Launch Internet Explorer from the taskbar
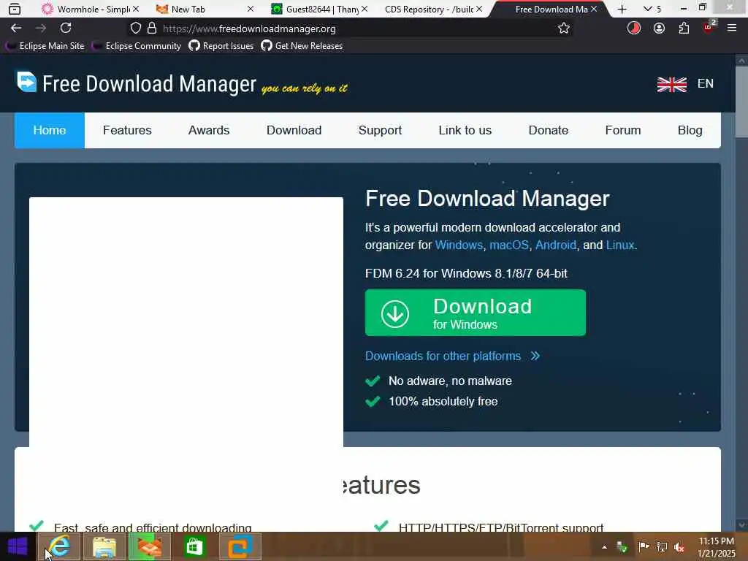Viewport: 748px width, 561px height. point(58,546)
